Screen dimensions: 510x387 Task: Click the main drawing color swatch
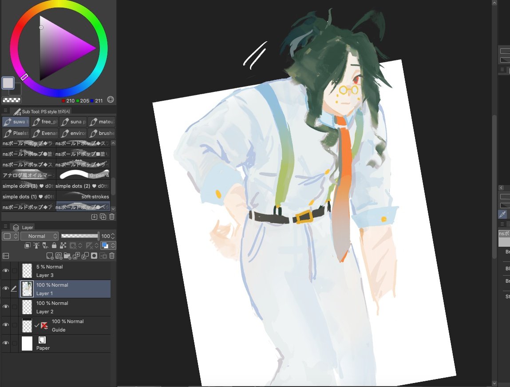pyautogui.click(x=8, y=83)
